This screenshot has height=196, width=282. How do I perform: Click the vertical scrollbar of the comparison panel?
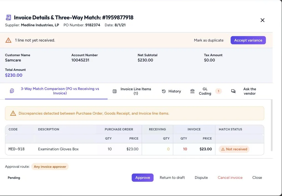pyautogui.click(x=271, y=125)
